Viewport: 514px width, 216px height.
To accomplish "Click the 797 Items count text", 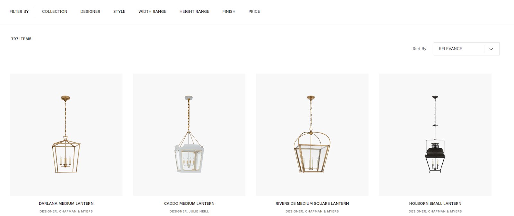I will [x=21, y=39].
